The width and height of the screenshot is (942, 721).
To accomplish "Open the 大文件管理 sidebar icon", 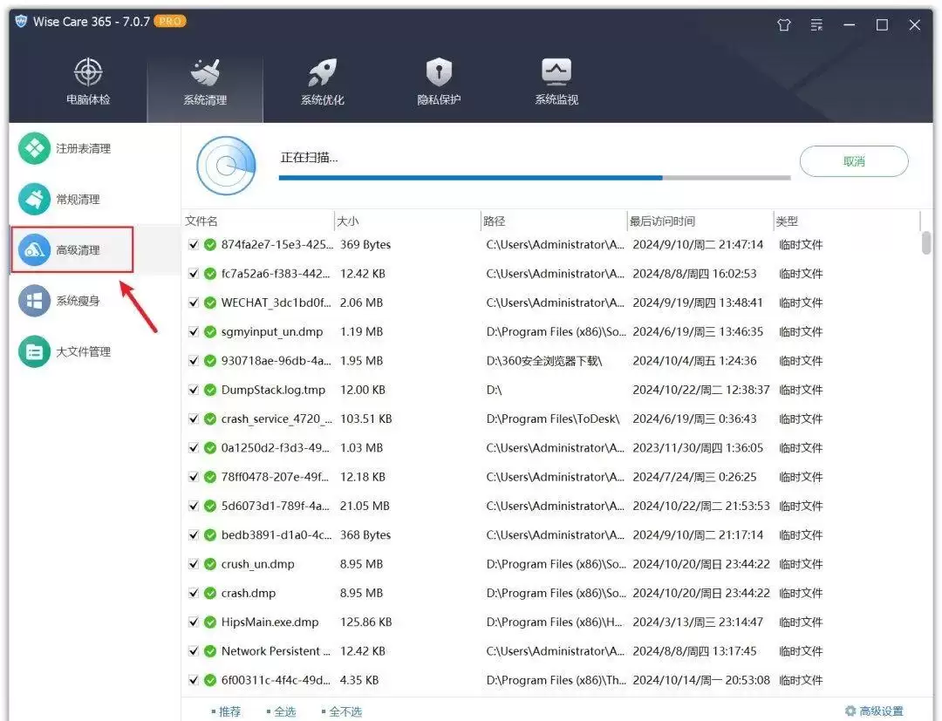I will 34,352.
